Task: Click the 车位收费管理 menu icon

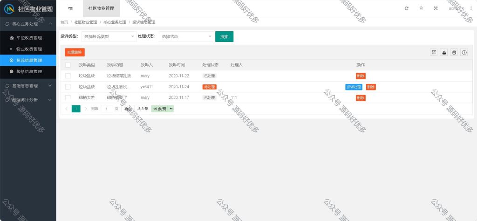Action: (x=12, y=38)
